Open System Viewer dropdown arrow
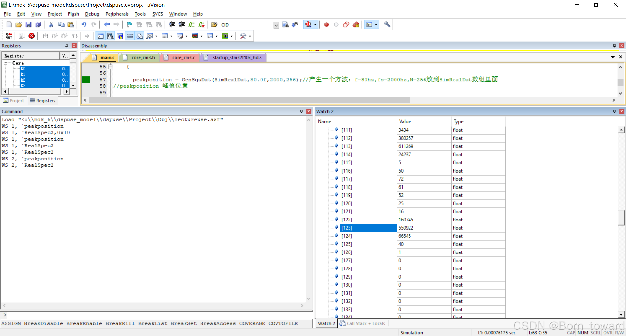 pyautogui.click(x=231, y=36)
